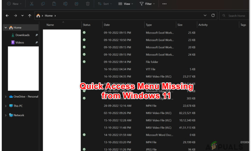Sort by the Date column header

(107, 25)
